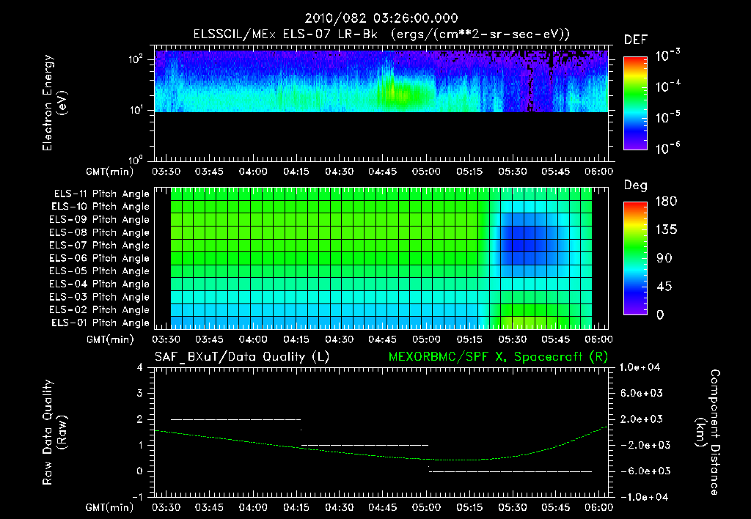Select the ELS-02 Pitch Angle row label
751x519 pixels.
pyautogui.click(x=99, y=310)
